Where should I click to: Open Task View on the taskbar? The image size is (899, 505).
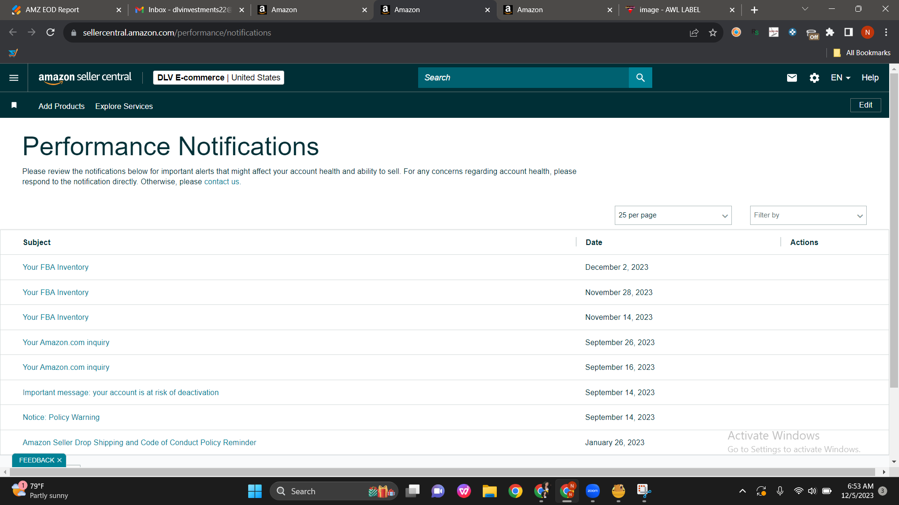[x=413, y=491]
